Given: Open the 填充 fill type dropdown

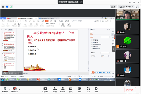Looking at the screenshot, I should click(105, 37).
